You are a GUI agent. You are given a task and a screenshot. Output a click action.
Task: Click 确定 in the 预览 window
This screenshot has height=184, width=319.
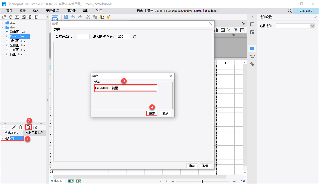coord(192,166)
